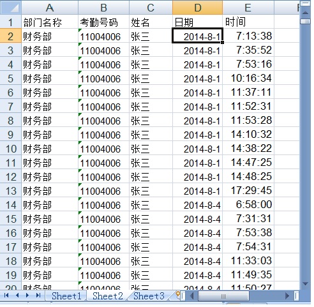Select 11004006 cell in row 3

[x=103, y=50]
